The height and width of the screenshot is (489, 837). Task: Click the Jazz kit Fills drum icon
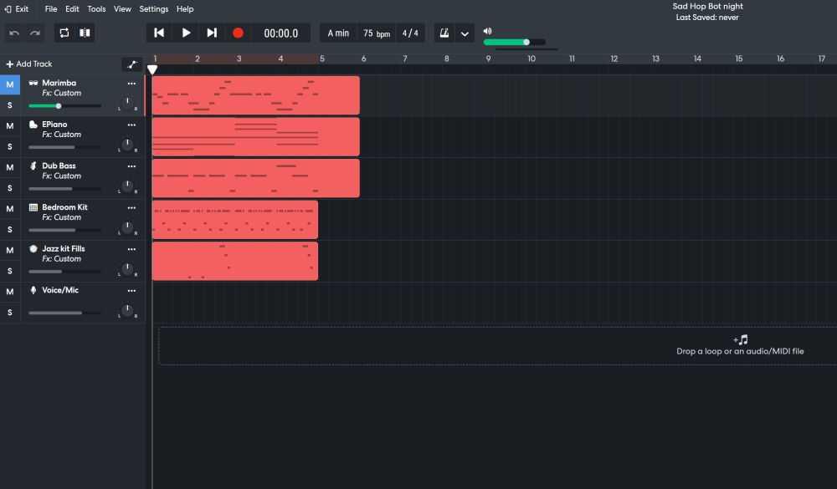point(33,249)
